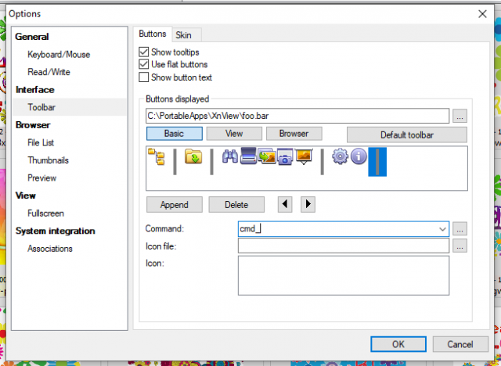The width and height of the screenshot is (501, 366).
Task: Select Toolbar in the options tree
Action: tap(41, 107)
